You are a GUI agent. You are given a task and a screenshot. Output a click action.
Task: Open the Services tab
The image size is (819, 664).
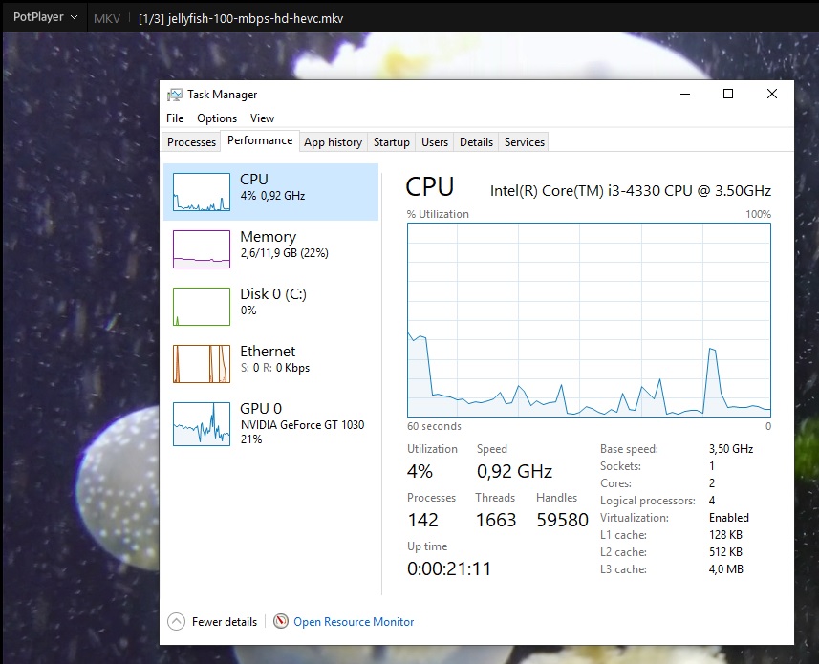[525, 142]
